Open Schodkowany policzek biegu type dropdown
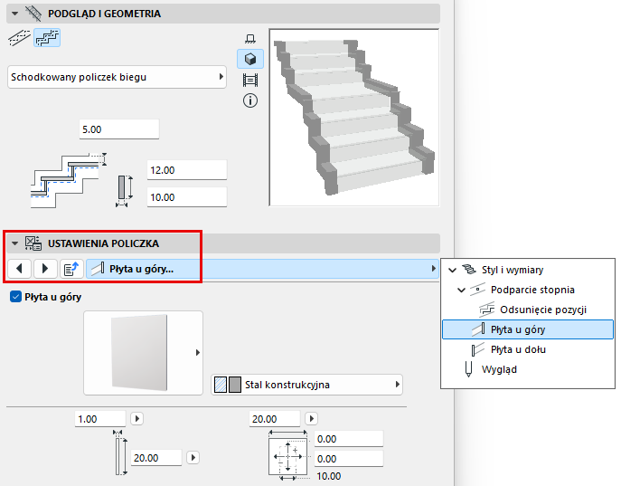 [x=117, y=77]
